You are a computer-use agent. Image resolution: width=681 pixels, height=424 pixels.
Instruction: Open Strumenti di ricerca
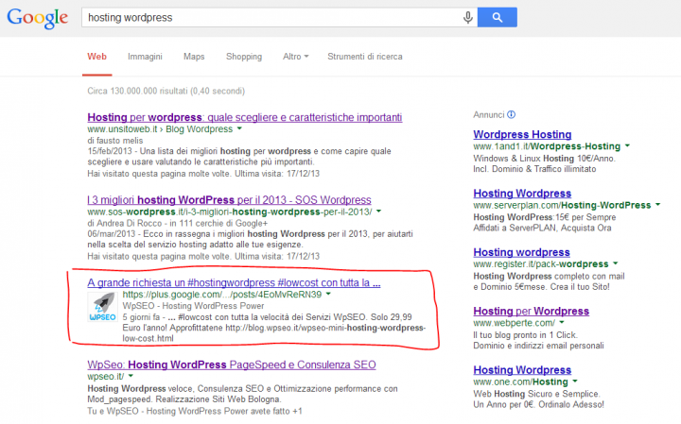(365, 57)
